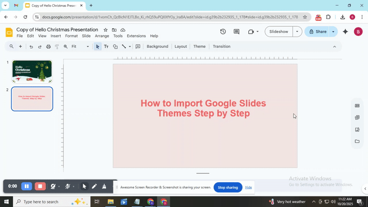Star the presentation title
The image size is (368, 207).
point(105,30)
